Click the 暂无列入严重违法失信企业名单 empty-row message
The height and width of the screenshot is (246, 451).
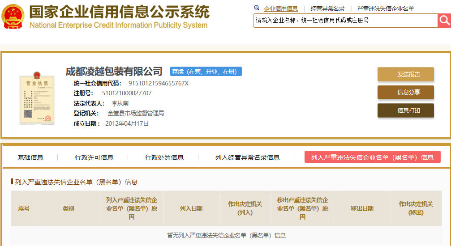pos(226,235)
